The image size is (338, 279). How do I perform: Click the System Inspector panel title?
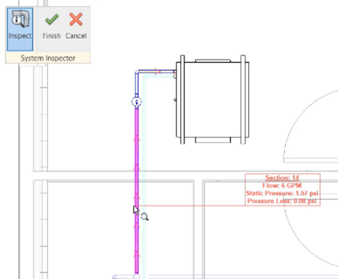pos(48,58)
